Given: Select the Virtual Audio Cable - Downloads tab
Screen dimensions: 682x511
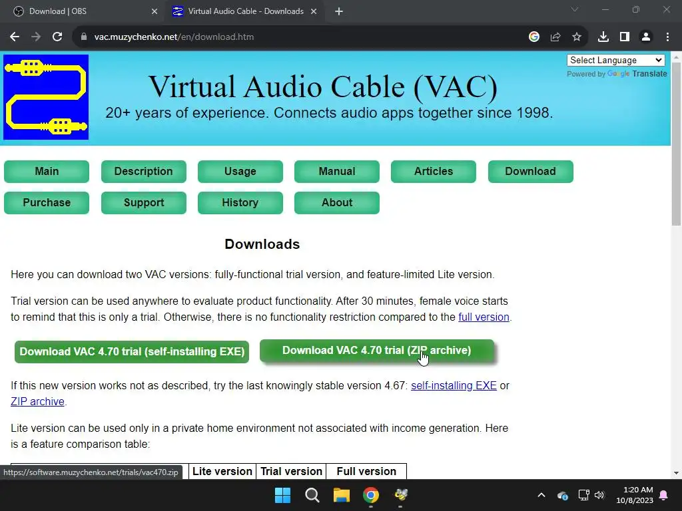Looking at the screenshot, I should point(246,11).
